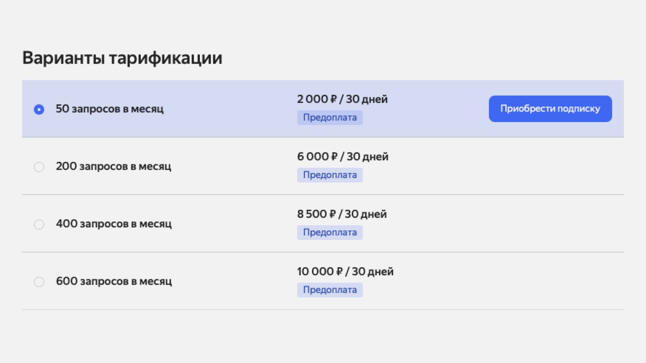
Task: Click the 6 000 ₽ / 30 дней price text
Action: coord(343,157)
